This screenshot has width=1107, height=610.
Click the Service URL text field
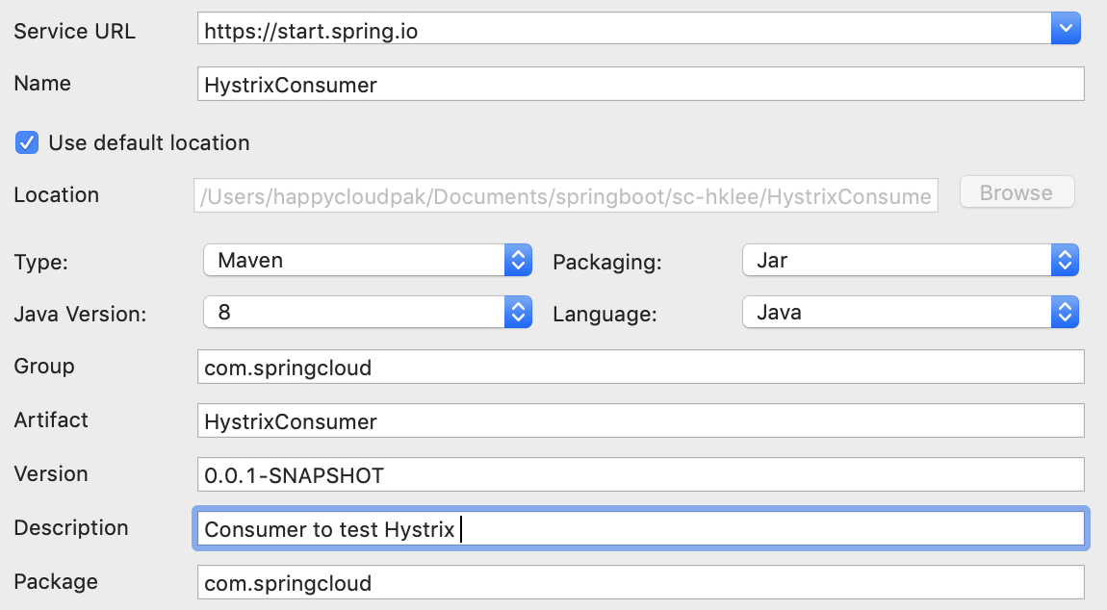[x=624, y=28]
